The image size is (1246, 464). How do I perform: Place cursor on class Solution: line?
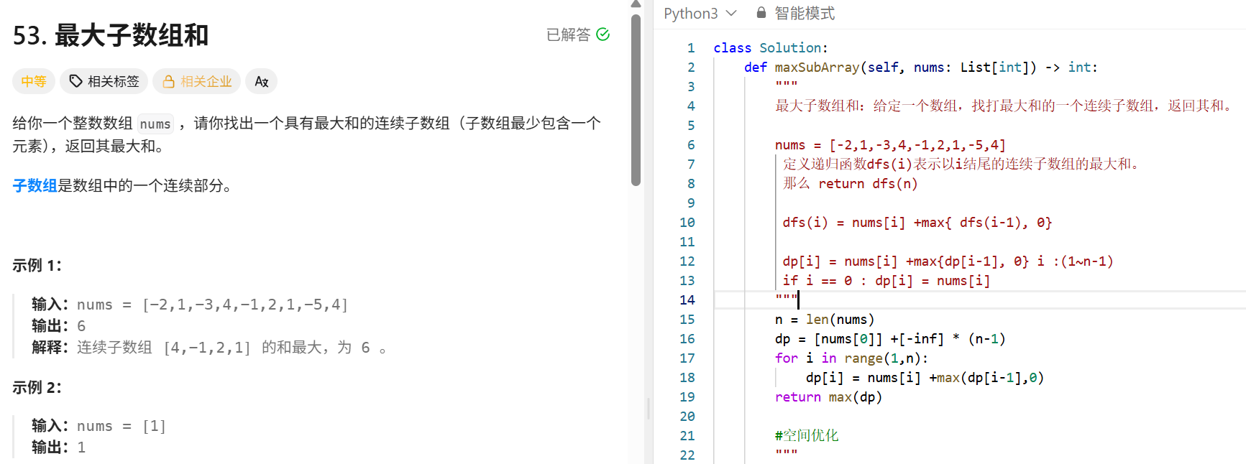click(x=771, y=48)
